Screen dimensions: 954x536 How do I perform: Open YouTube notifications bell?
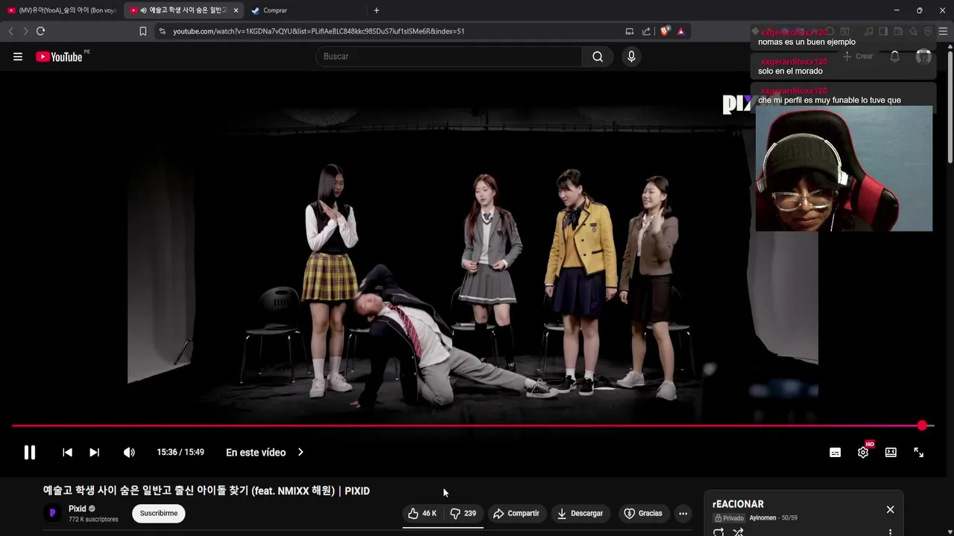895,57
